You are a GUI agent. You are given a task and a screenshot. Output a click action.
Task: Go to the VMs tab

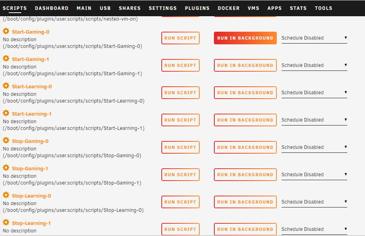point(253,8)
